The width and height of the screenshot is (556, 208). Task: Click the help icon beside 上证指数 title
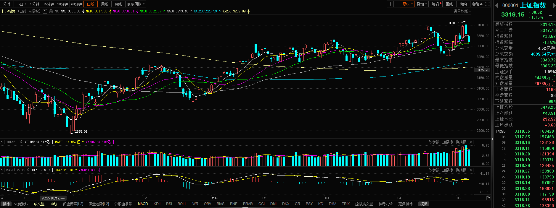(45, 11)
